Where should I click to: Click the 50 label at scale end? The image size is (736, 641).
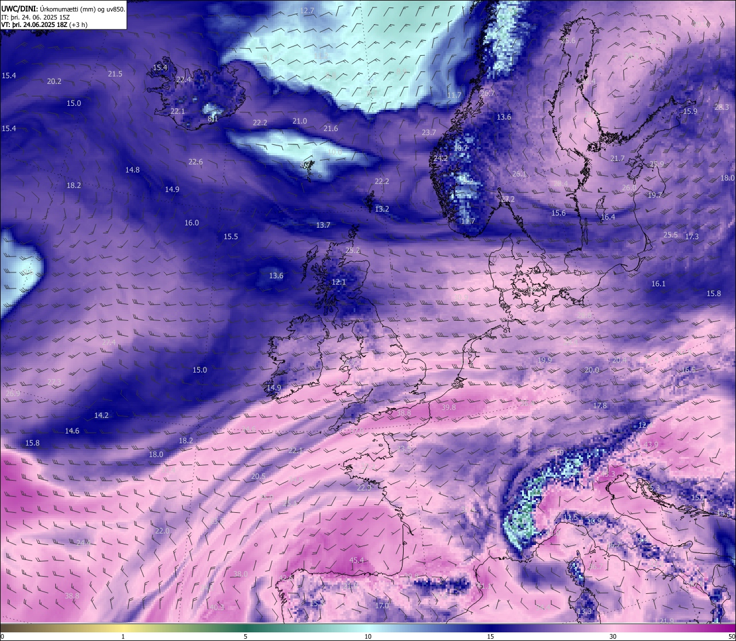click(731, 636)
